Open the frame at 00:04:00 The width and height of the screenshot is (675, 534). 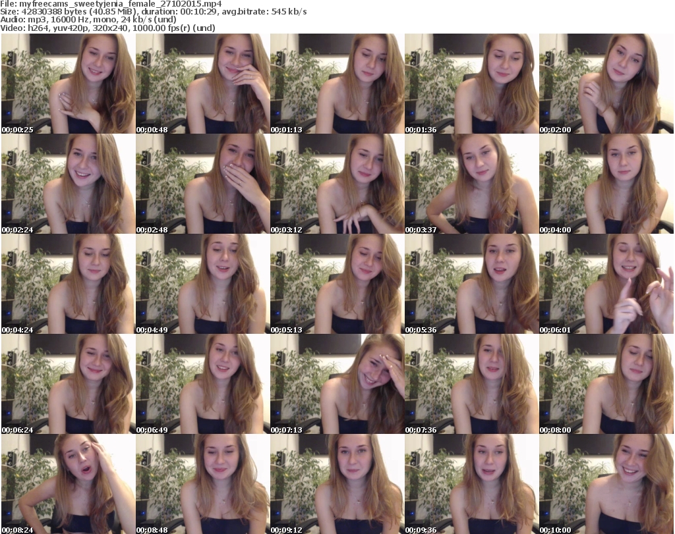(606, 184)
